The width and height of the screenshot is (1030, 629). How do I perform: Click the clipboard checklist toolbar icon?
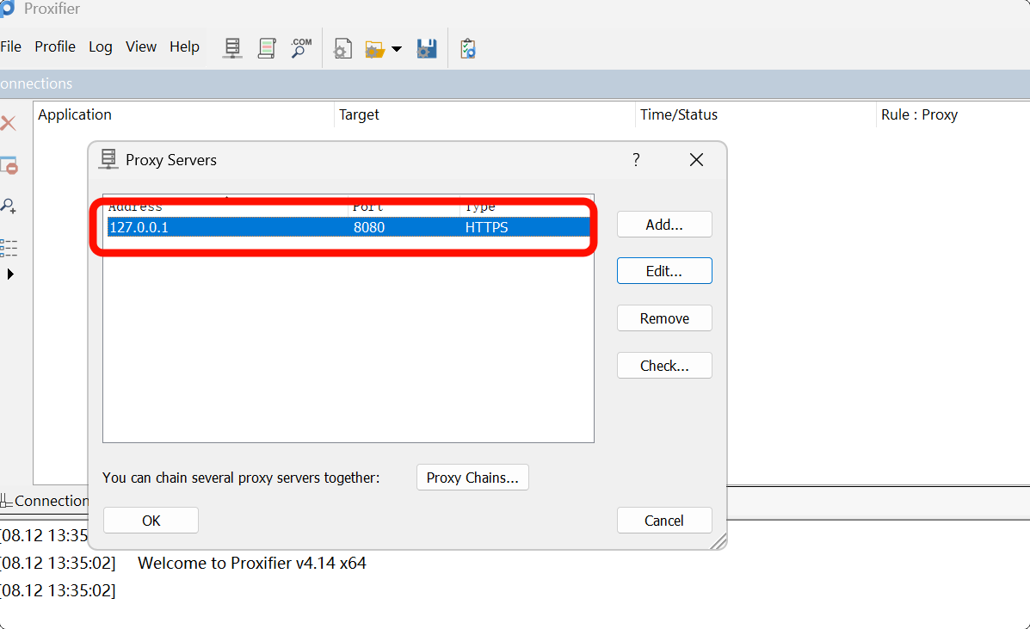coord(467,48)
